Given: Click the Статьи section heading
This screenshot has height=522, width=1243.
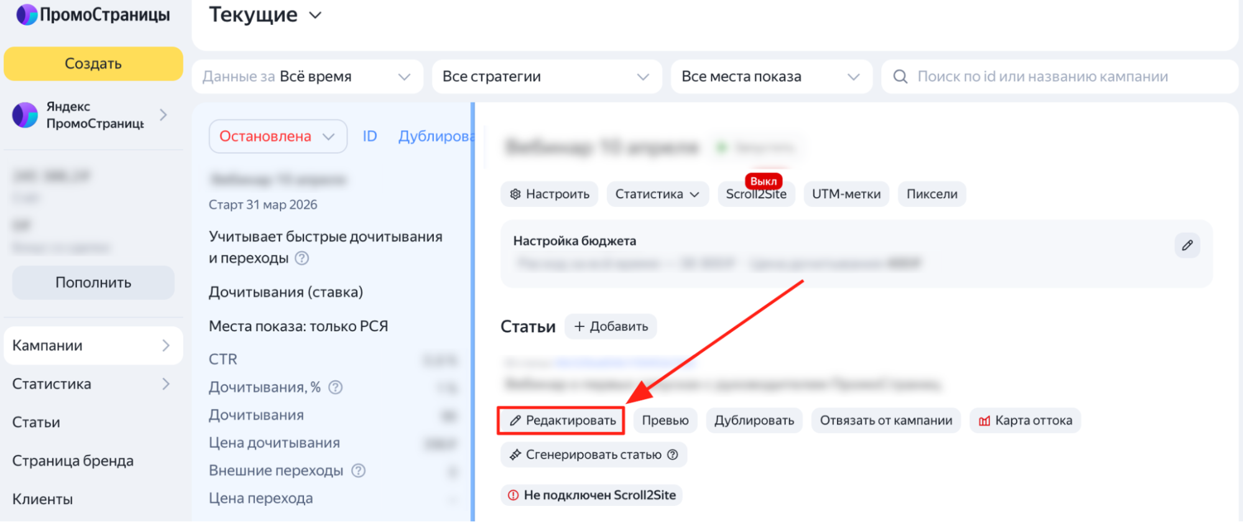Looking at the screenshot, I should (x=528, y=327).
